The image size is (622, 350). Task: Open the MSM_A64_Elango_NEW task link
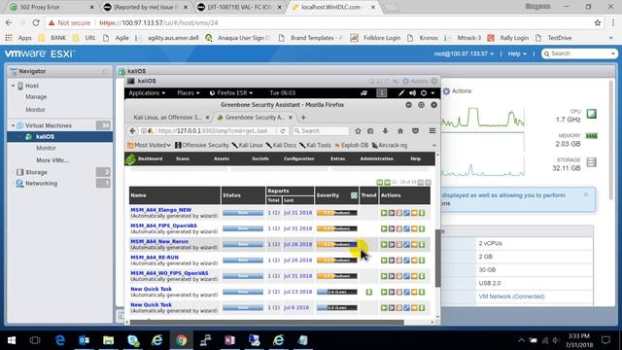pos(161,210)
